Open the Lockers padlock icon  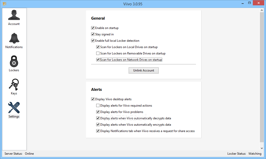(14, 61)
